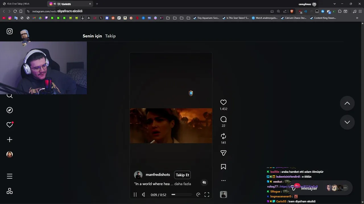Open Instagram home via the logo icon
The height and width of the screenshot is (204, 364).
[10, 31]
